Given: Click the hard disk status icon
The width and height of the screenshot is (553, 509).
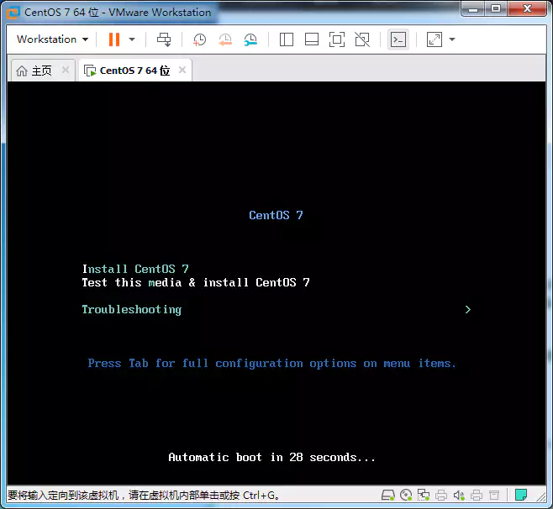Looking at the screenshot, I should (388, 496).
